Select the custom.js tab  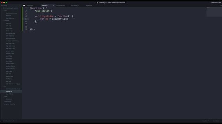coord(44,6)
